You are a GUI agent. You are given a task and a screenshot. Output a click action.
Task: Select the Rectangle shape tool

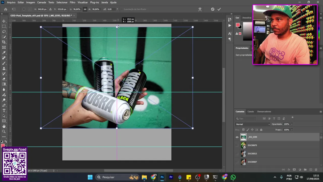point(4,121)
